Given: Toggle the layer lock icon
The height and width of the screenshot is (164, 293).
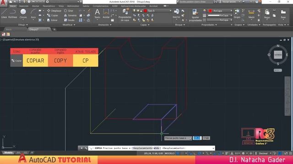Looking at the screenshot, I should pos(141,11).
